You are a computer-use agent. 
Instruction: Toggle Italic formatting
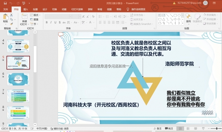pyautogui.click(x=51, y=22)
